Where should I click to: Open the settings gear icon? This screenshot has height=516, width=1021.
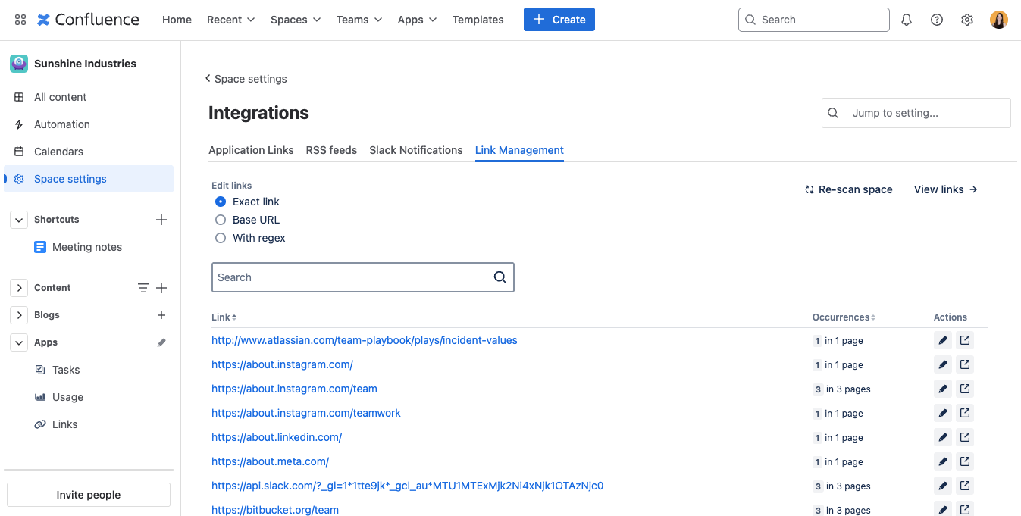point(966,19)
